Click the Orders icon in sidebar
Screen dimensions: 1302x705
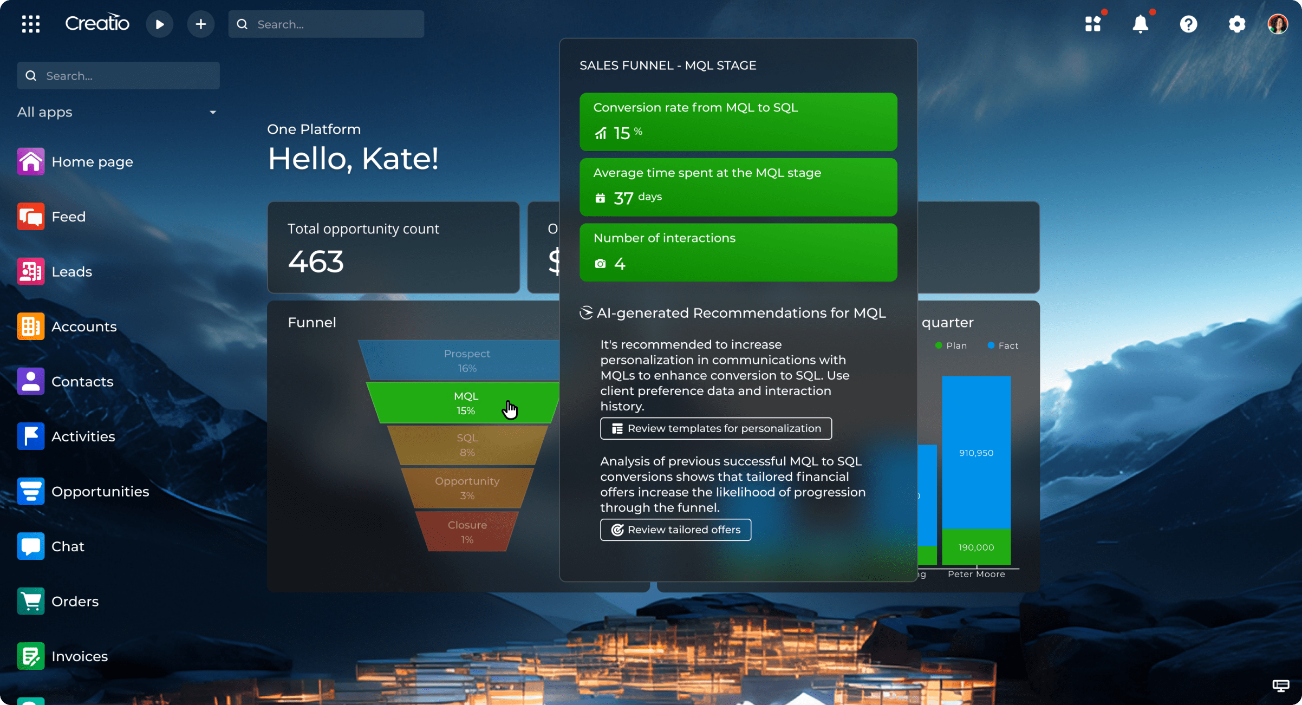coord(31,601)
